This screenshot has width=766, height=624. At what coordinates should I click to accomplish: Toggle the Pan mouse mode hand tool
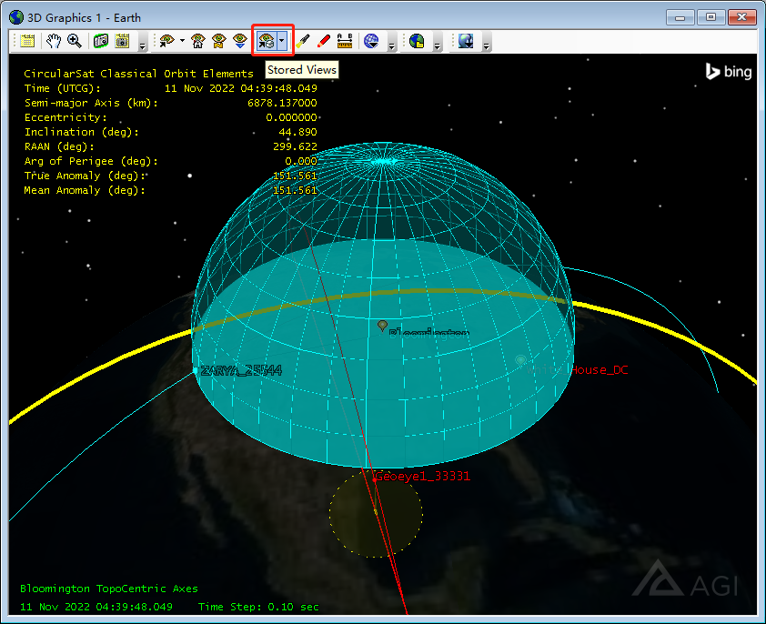[54, 41]
